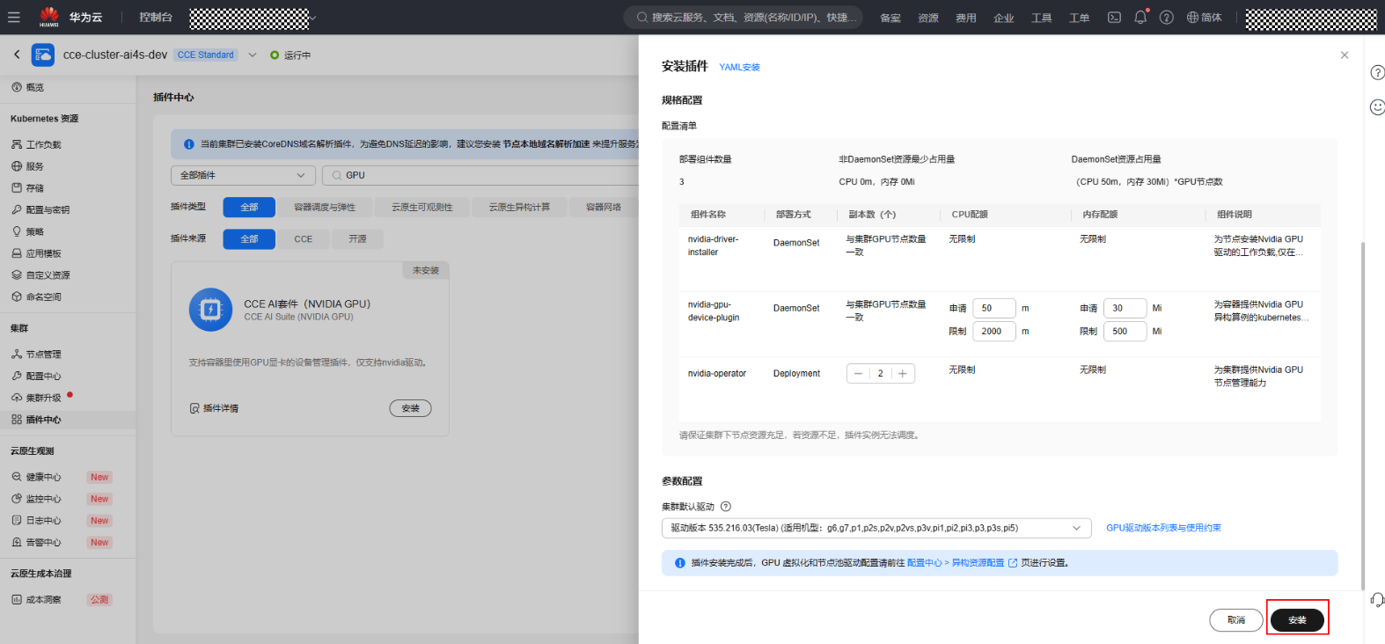
Task: Click 安装 in the install panel footer
Action: pos(1297,620)
